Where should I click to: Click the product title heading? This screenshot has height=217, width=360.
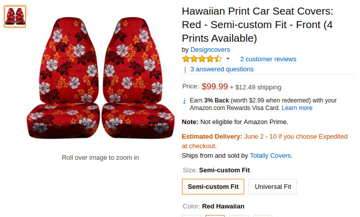point(257,25)
